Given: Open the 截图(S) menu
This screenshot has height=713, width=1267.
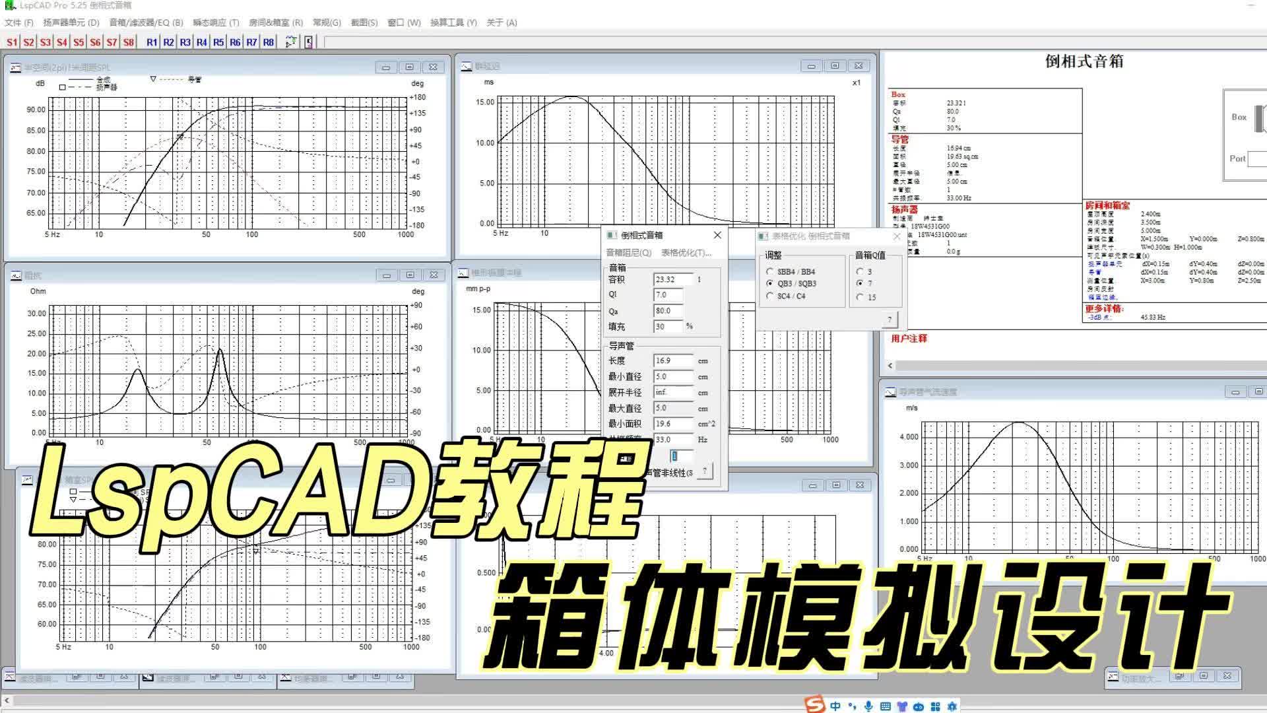Looking at the screenshot, I should (x=364, y=22).
